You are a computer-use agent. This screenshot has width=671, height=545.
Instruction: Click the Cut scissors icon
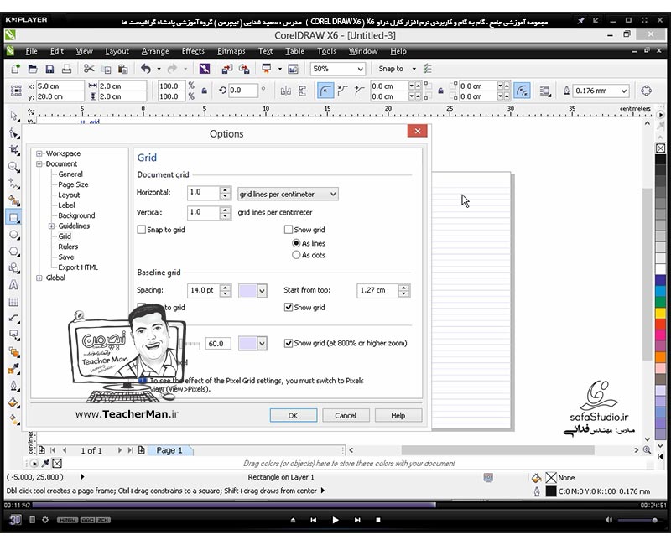click(89, 69)
